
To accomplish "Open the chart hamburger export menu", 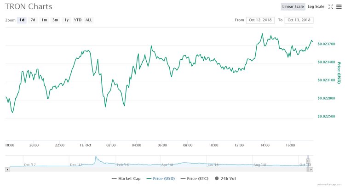I will [339, 7].
